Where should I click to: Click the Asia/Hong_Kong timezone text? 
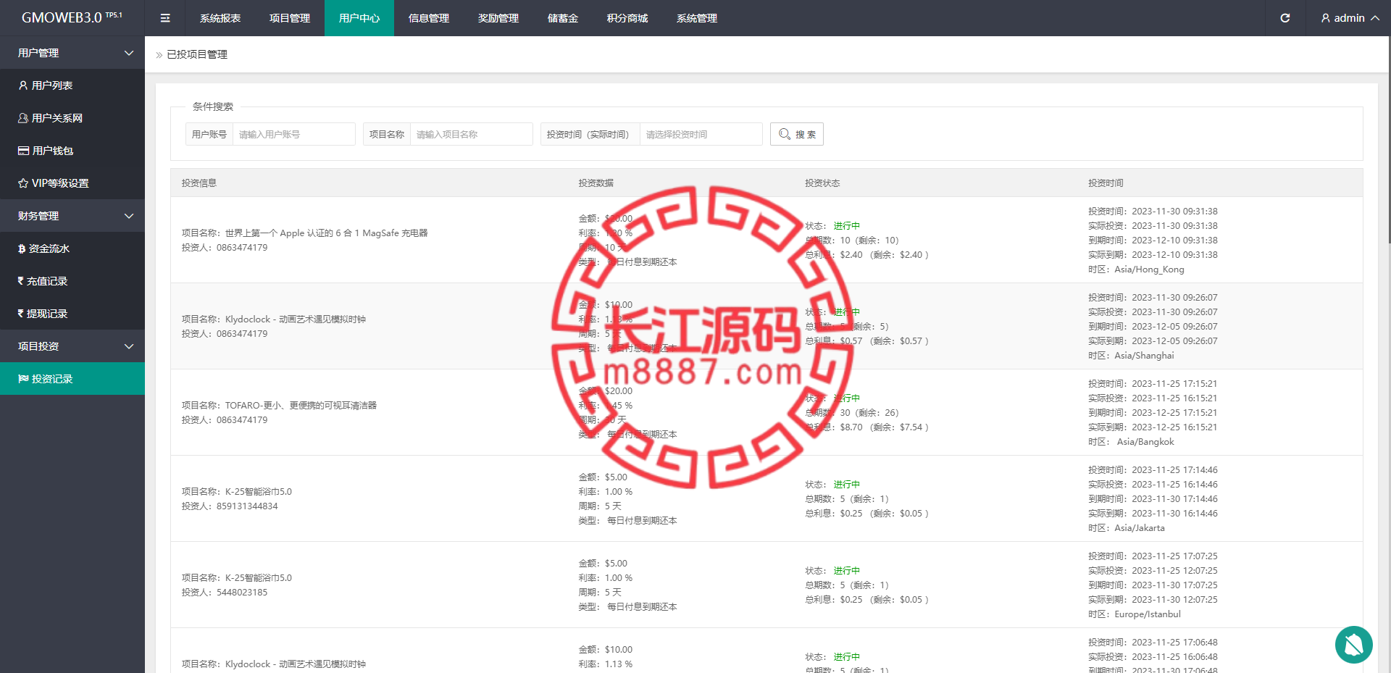click(x=1149, y=269)
